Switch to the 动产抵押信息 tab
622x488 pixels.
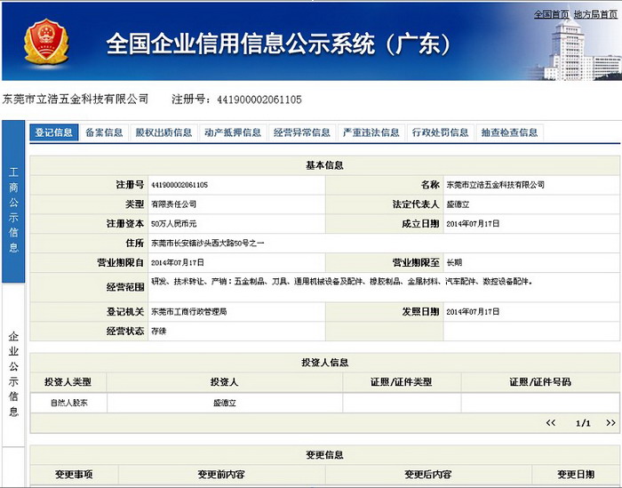point(233,132)
